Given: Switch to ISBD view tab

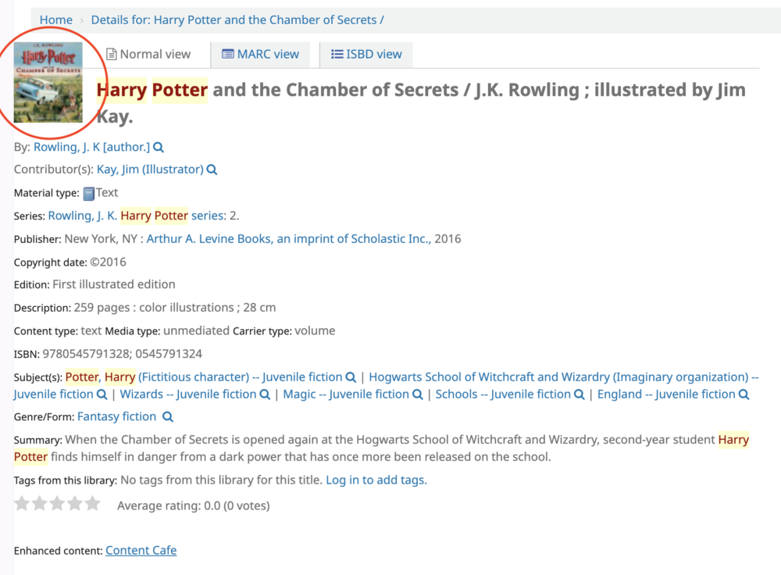Looking at the screenshot, I should click(x=366, y=55).
